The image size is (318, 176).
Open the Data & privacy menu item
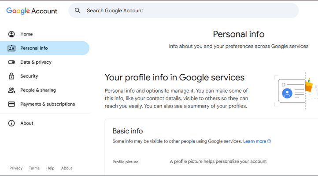click(x=44, y=62)
